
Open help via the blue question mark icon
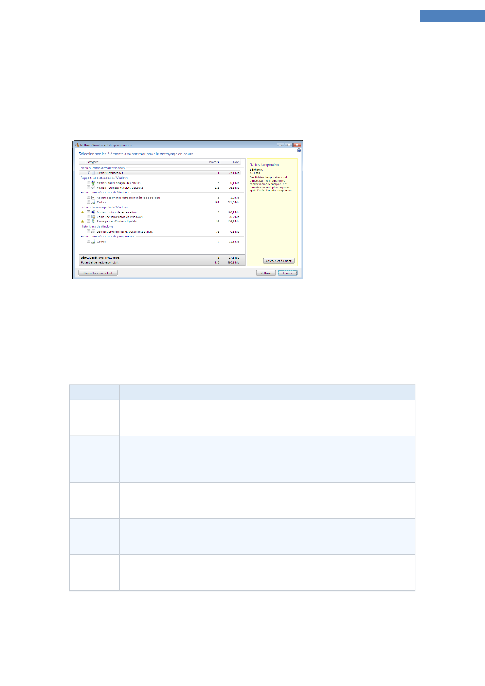point(299,150)
